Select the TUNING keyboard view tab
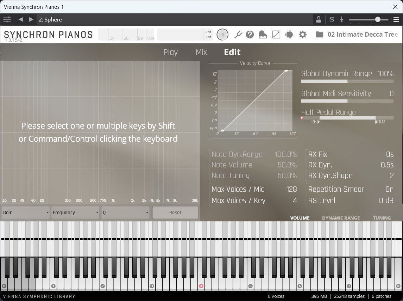403x301 pixels. pyautogui.click(x=382, y=218)
